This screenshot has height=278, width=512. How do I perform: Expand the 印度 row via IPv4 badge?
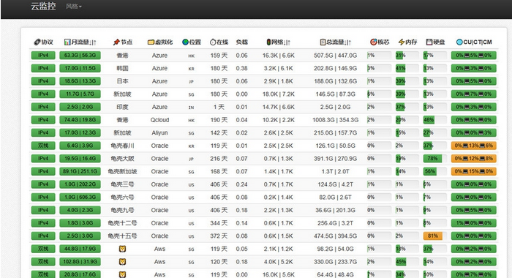click(x=43, y=107)
